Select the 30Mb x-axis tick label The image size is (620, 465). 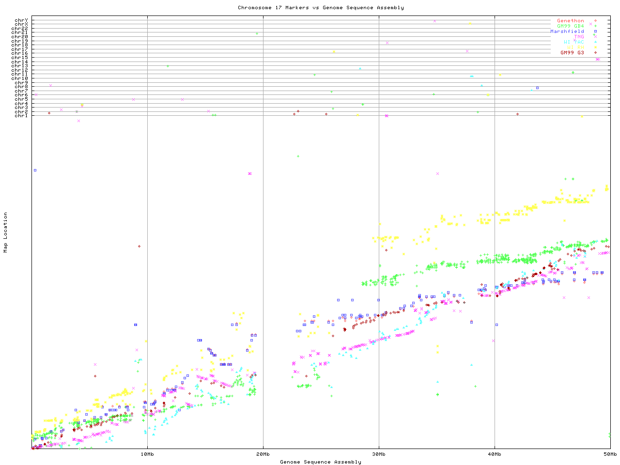[379, 454]
